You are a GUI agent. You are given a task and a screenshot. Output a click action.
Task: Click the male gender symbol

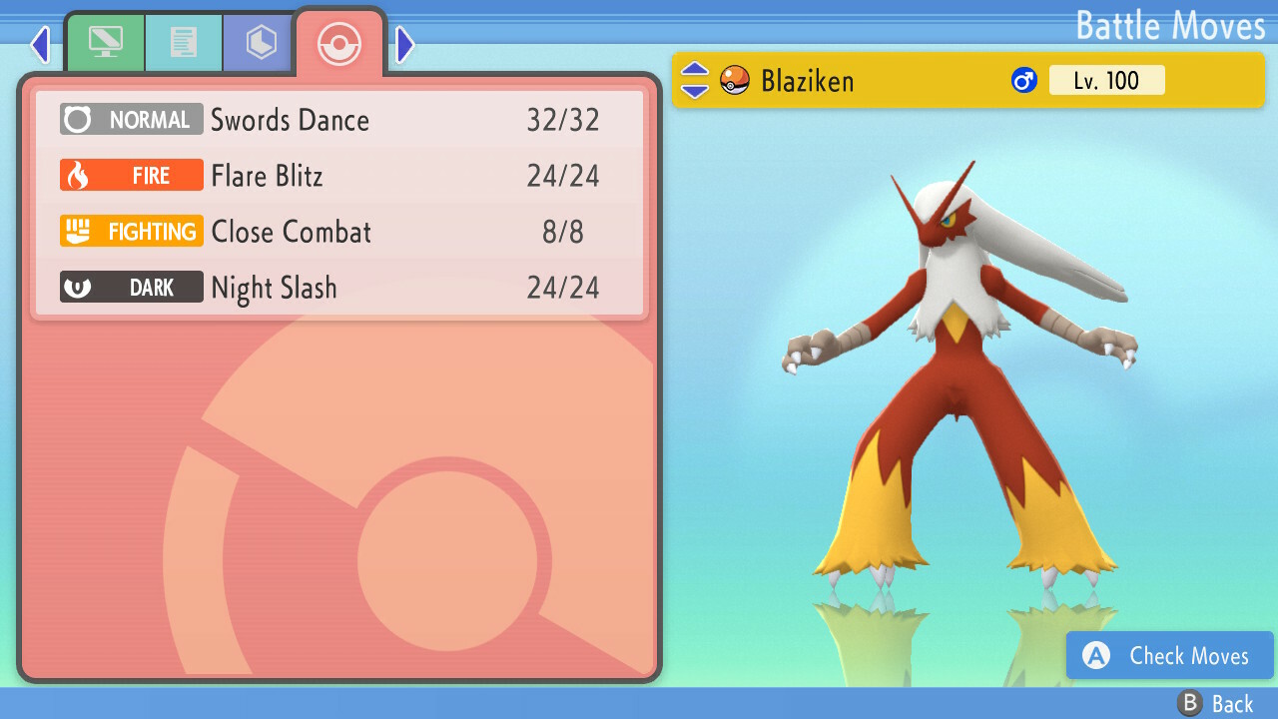(1024, 80)
